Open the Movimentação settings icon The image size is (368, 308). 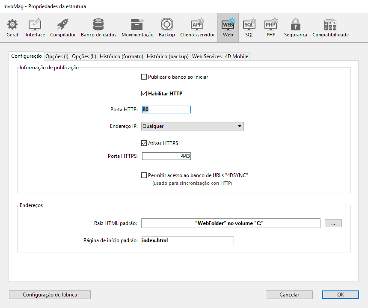click(x=137, y=27)
